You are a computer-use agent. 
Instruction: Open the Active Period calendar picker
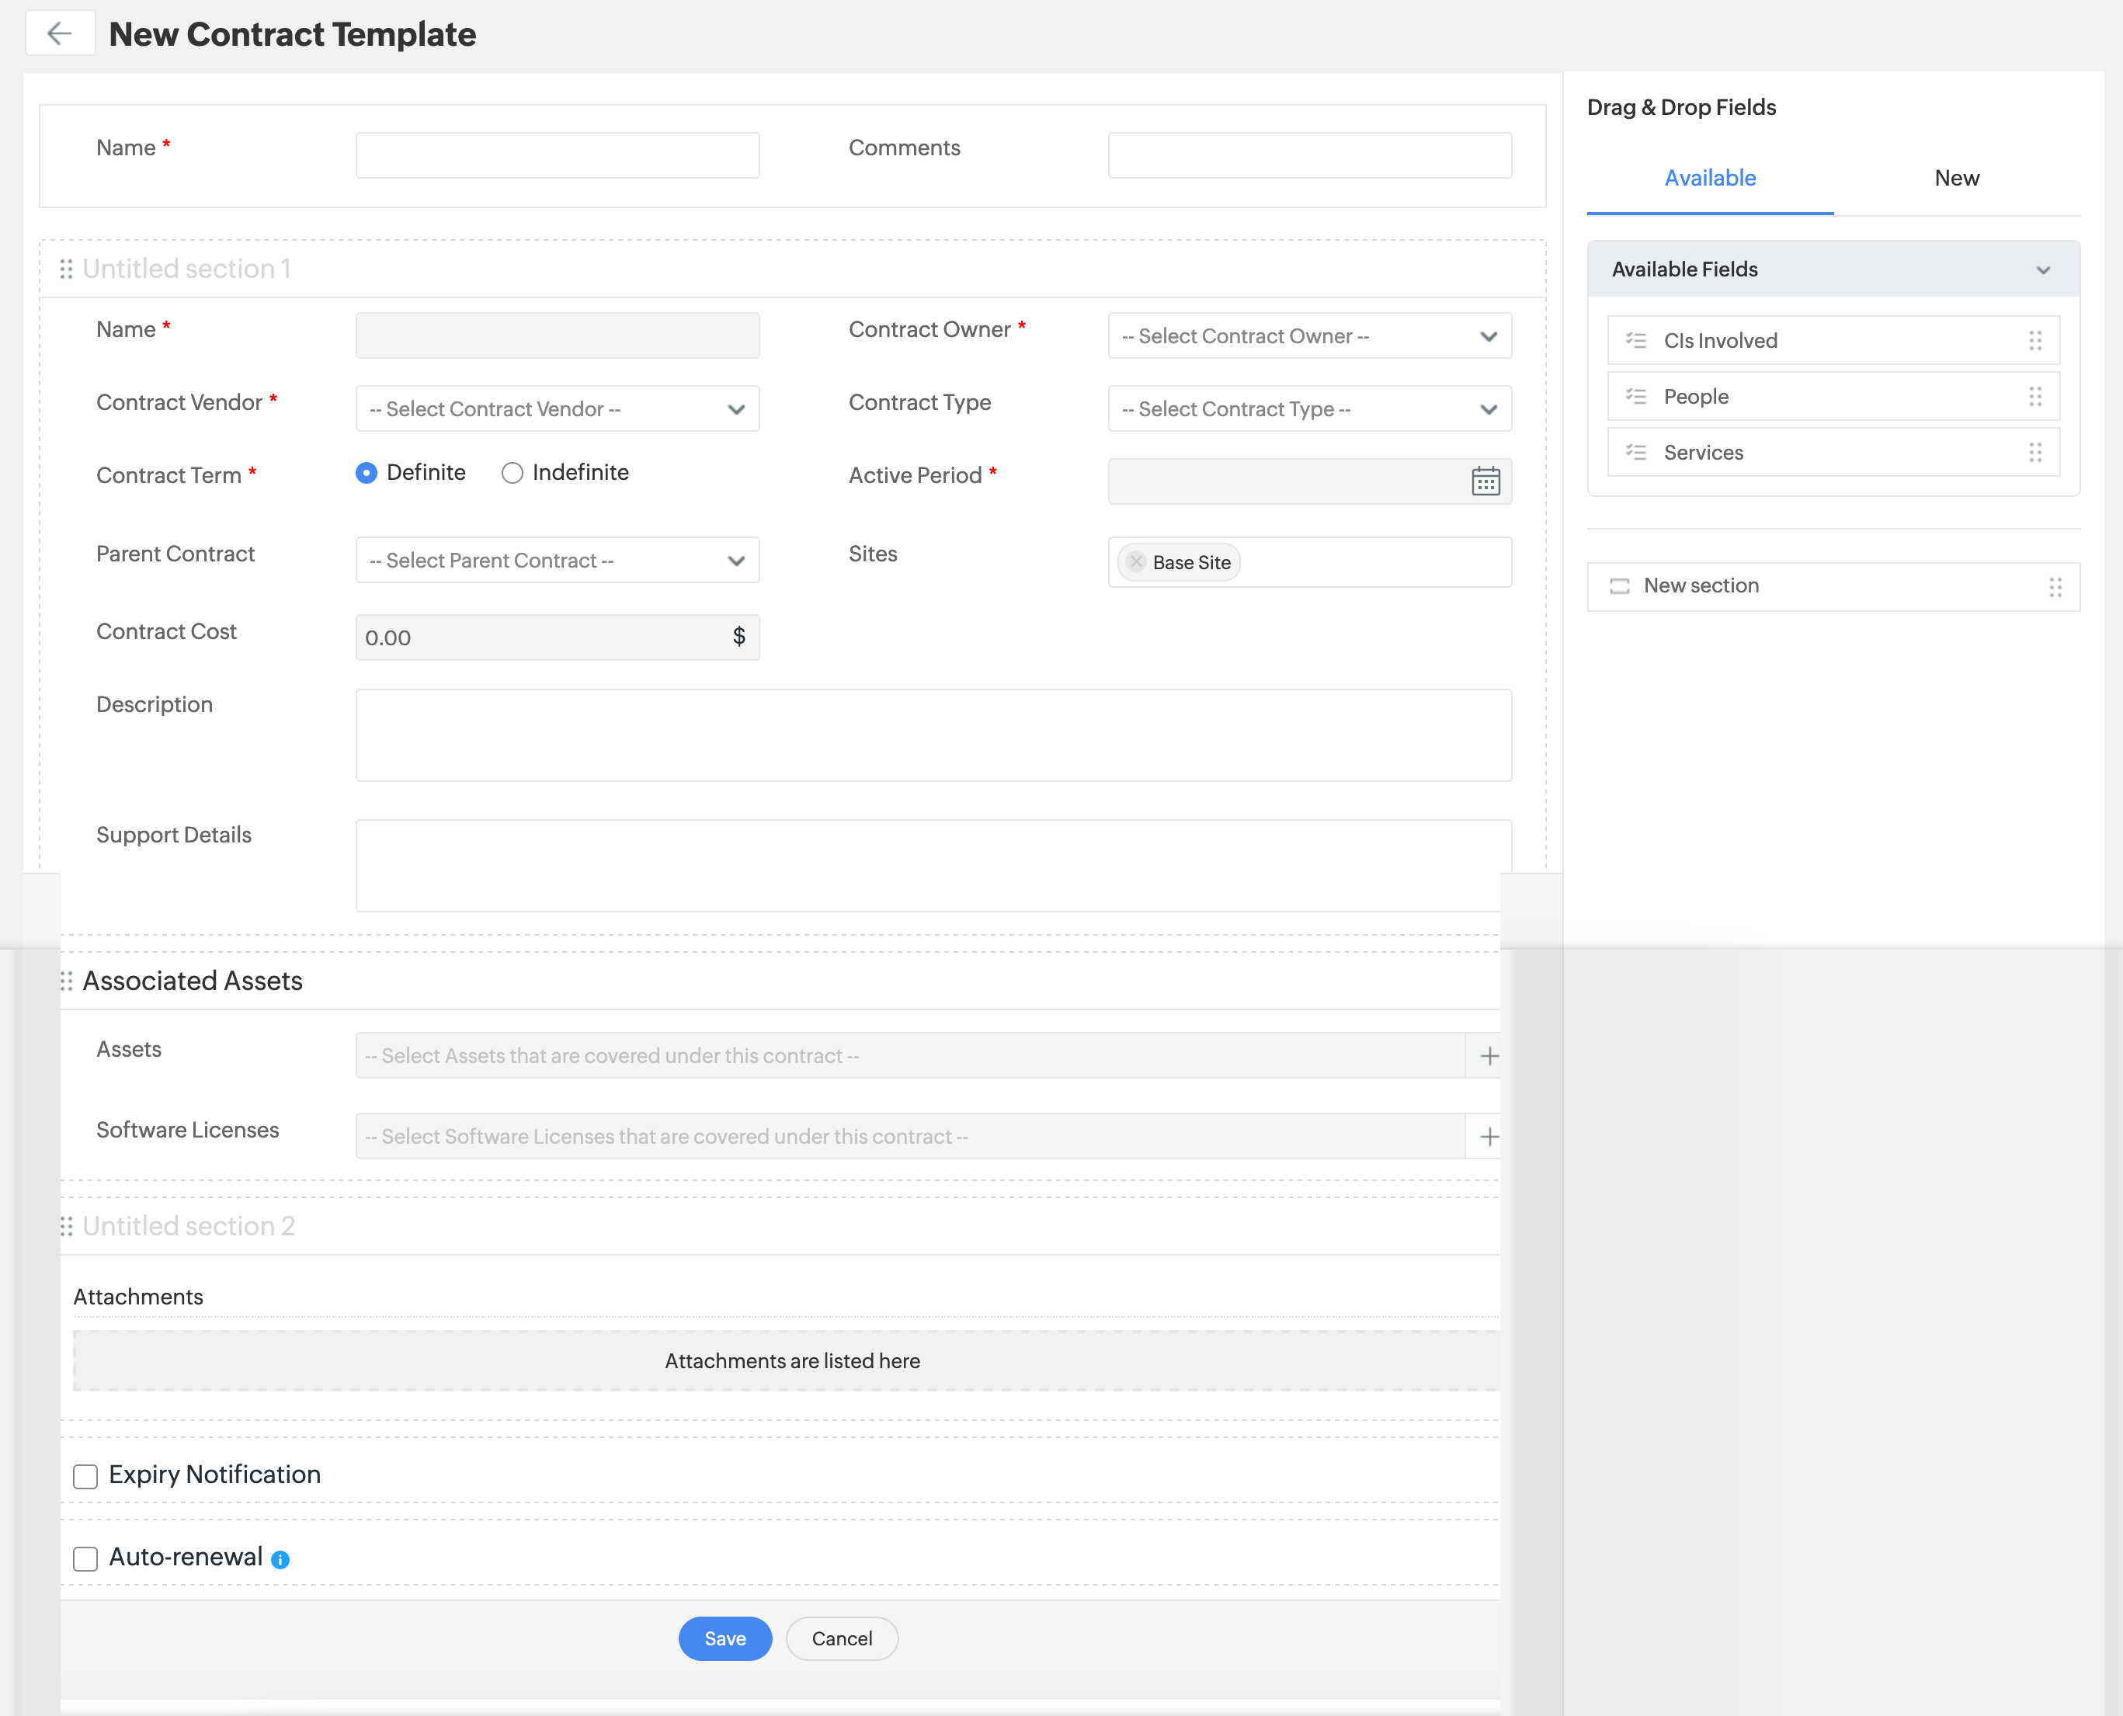coord(1485,481)
